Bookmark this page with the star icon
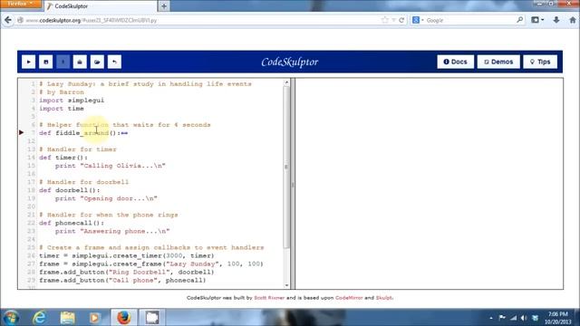The image size is (580, 326). (385, 20)
